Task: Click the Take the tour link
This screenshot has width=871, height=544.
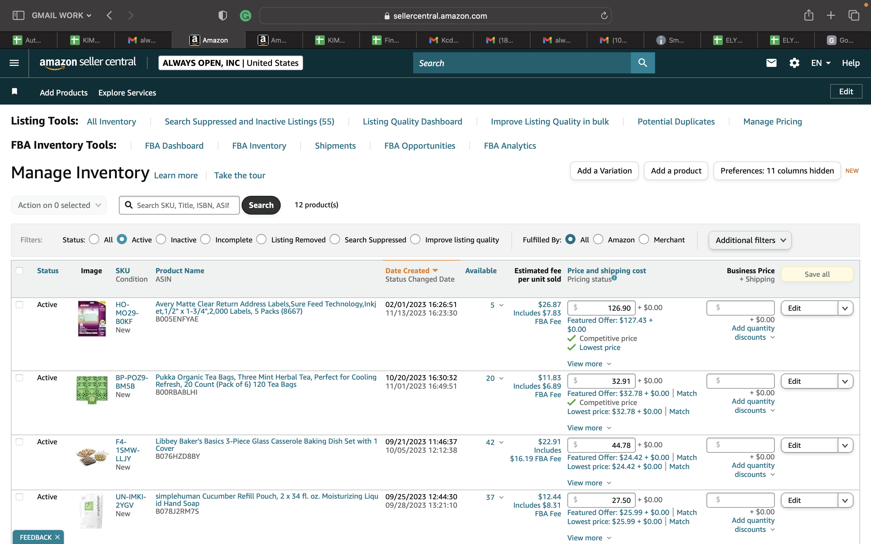Action: [240, 175]
